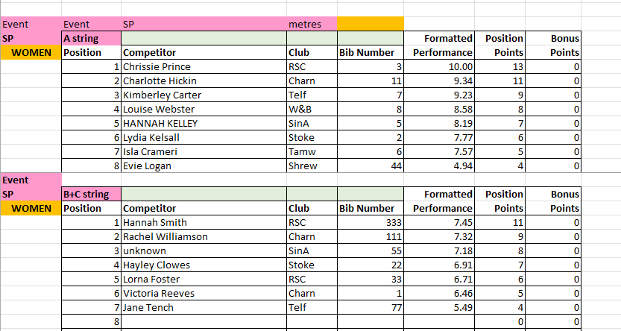The height and width of the screenshot is (331, 621).
Task: Select Hannah Smith's bib number 333
Action: tap(370, 223)
